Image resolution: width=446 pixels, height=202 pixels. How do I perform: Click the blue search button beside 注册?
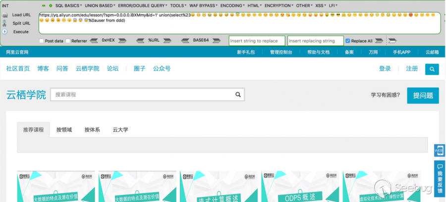[x=432, y=69]
